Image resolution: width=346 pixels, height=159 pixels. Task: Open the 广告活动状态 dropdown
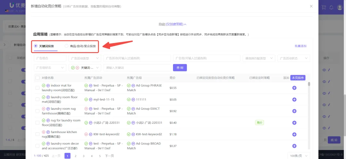pos(294,58)
